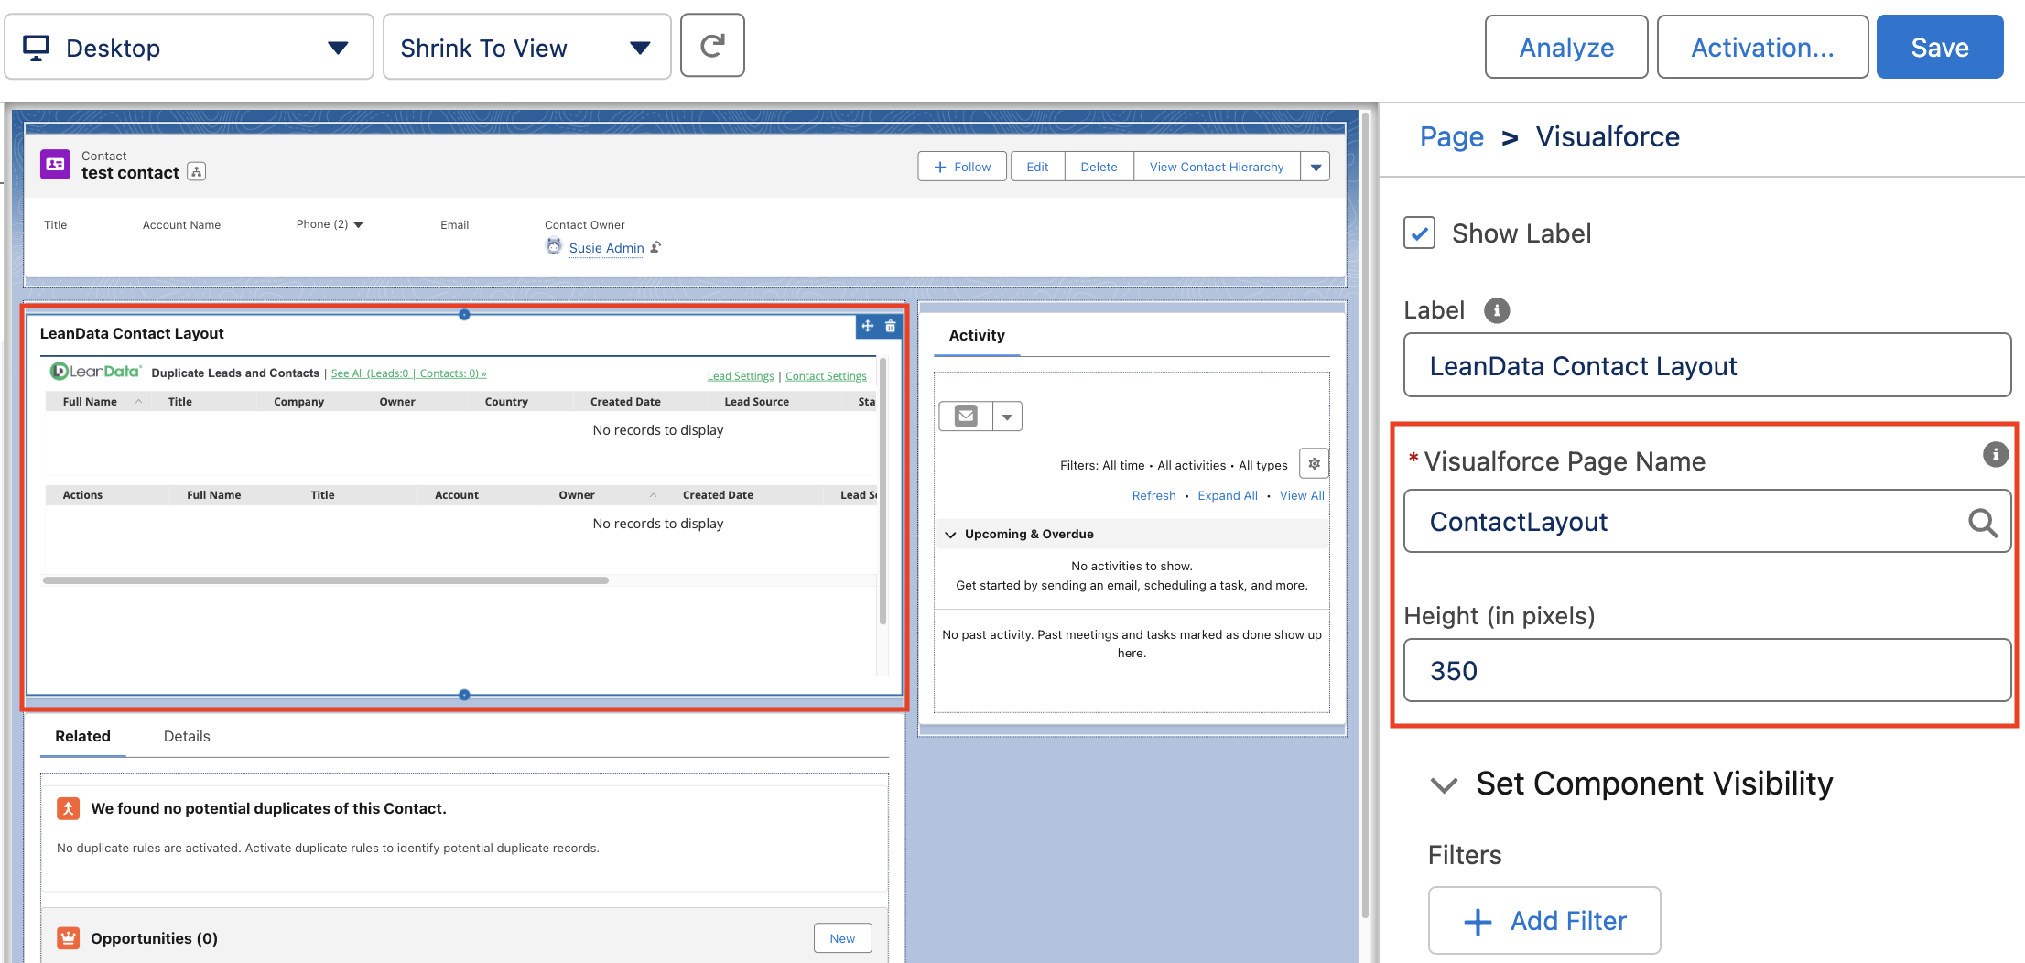This screenshot has height=963, width=2025.
Task: Click the Company column header
Action: (298, 402)
